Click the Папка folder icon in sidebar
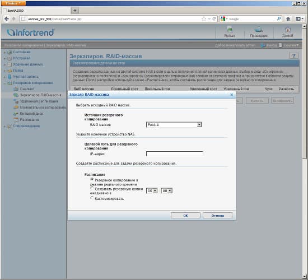This screenshot has height=280, width=308. click(x=10, y=71)
